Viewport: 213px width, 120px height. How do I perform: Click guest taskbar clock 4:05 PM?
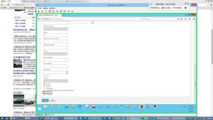[x=191, y=109]
